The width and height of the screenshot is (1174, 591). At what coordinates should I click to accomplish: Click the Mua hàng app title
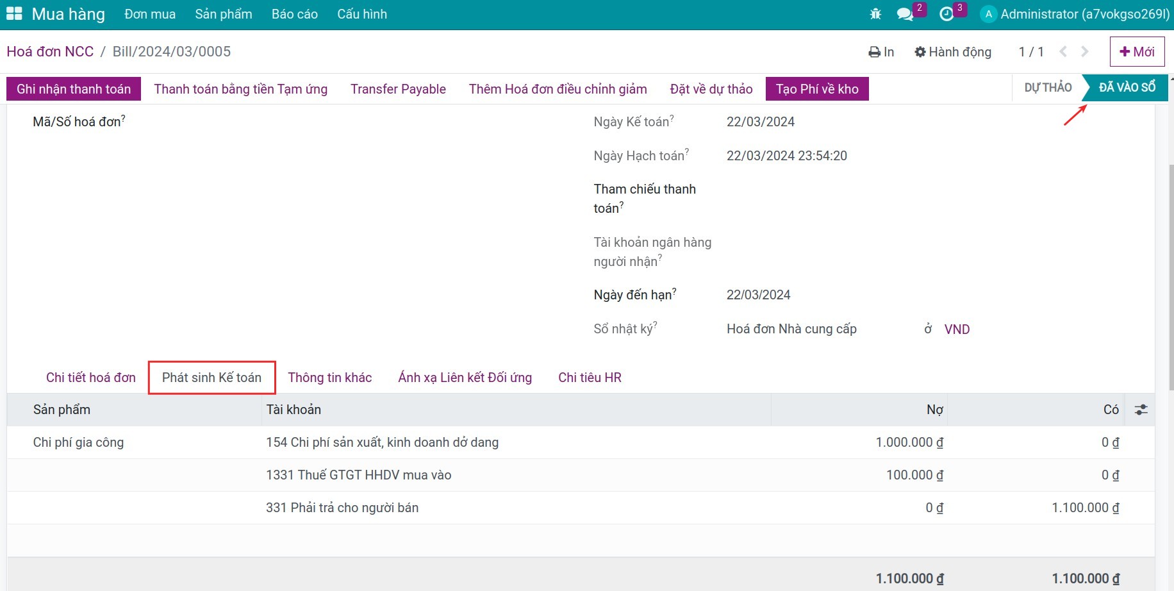pyautogui.click(x=69, y=14)
